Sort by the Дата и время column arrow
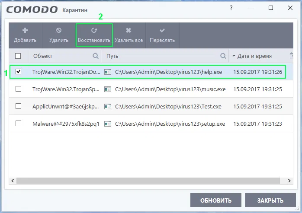 point(234,56)
